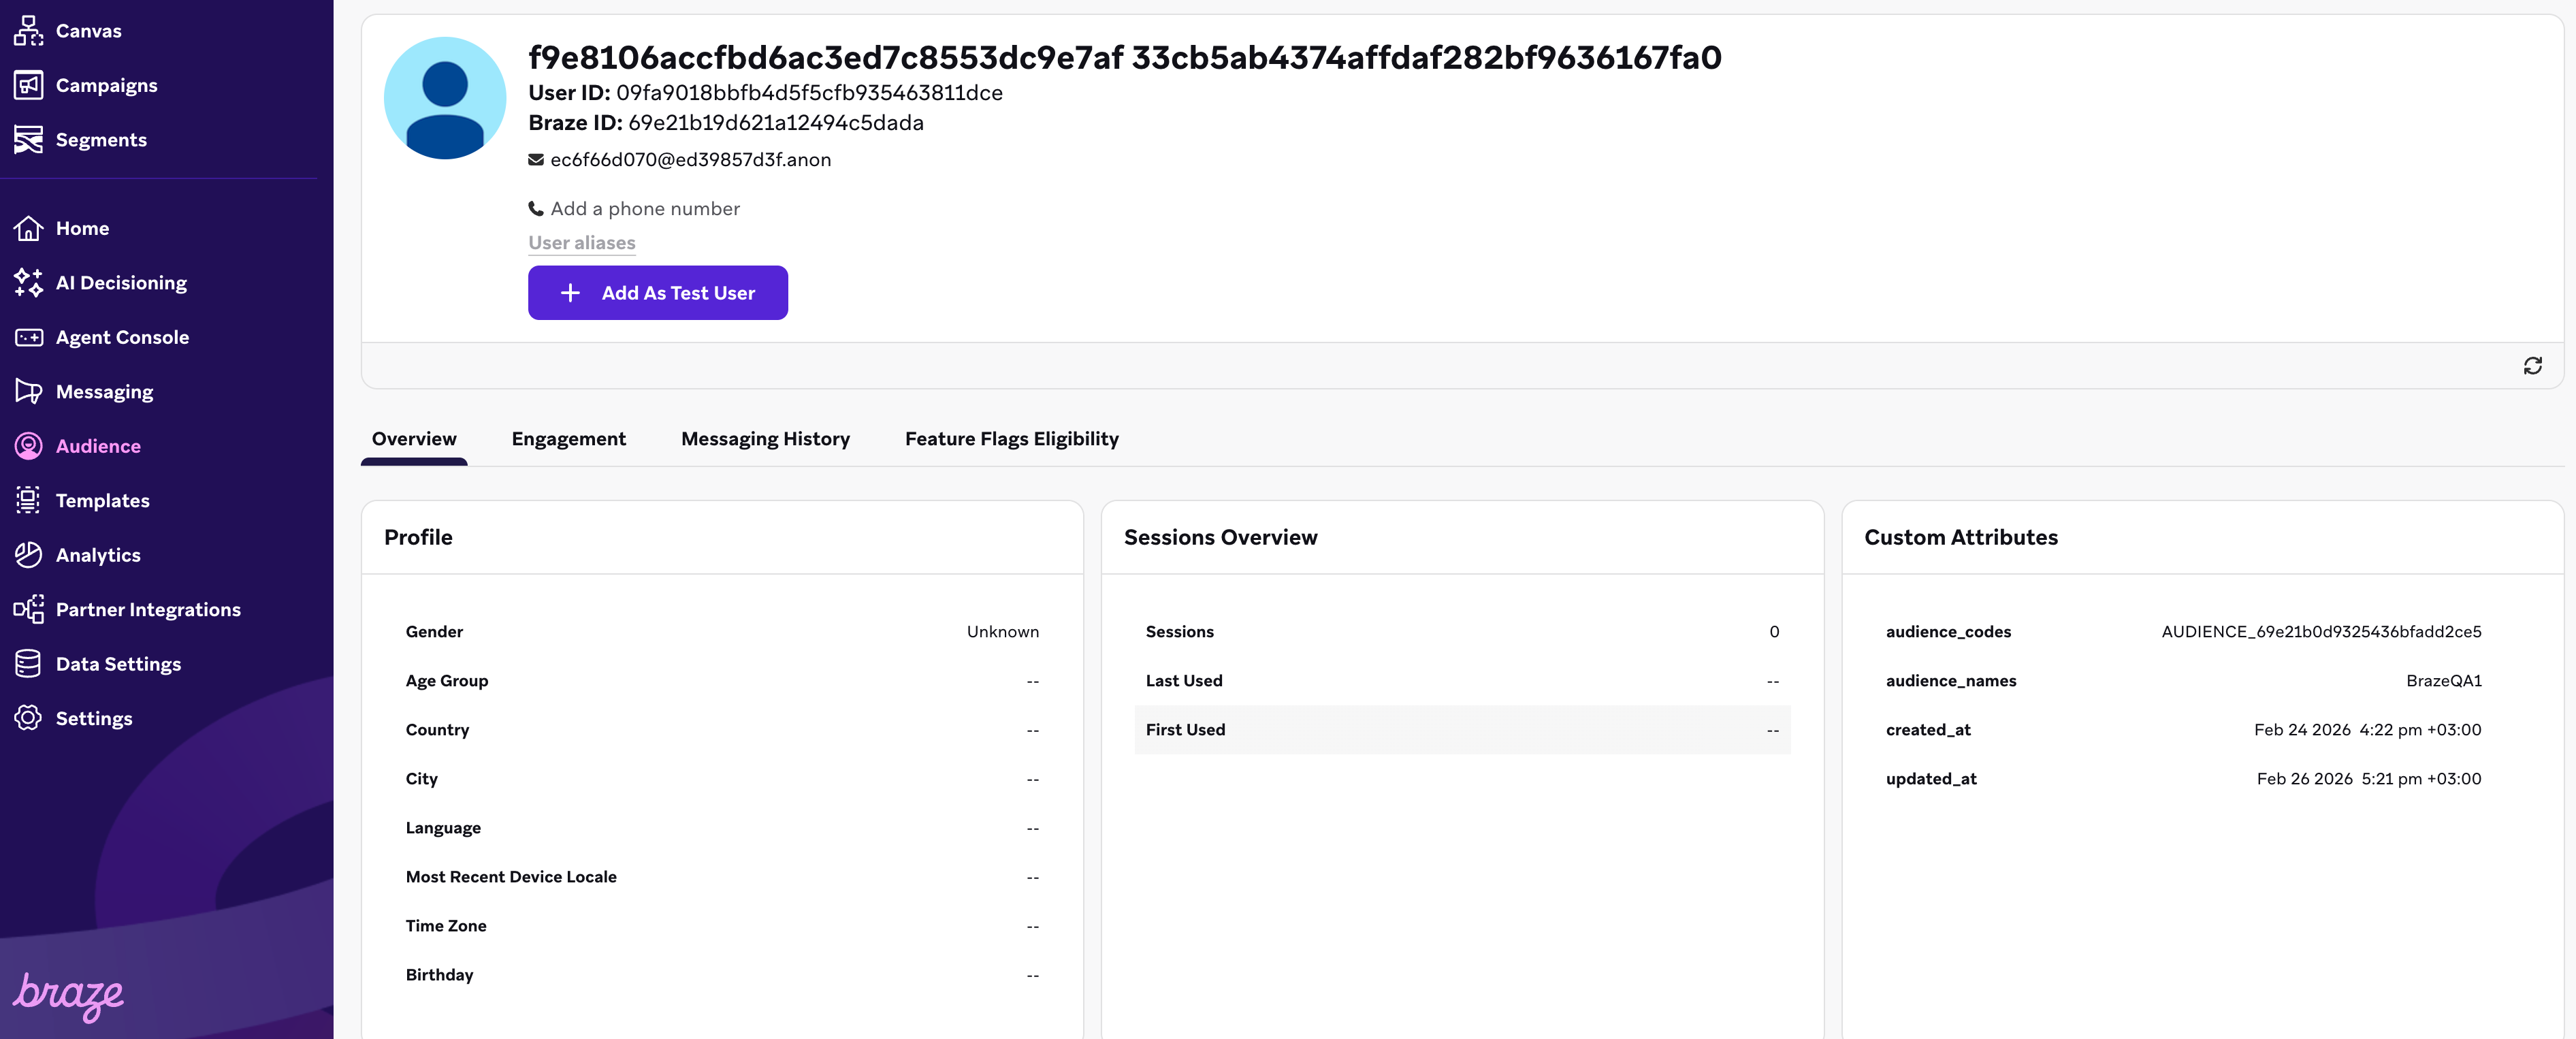Open the Messaging History tab

[x=765, y=439]
